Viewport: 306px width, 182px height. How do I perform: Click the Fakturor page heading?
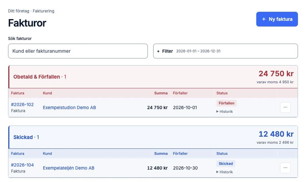coord(27,23)
